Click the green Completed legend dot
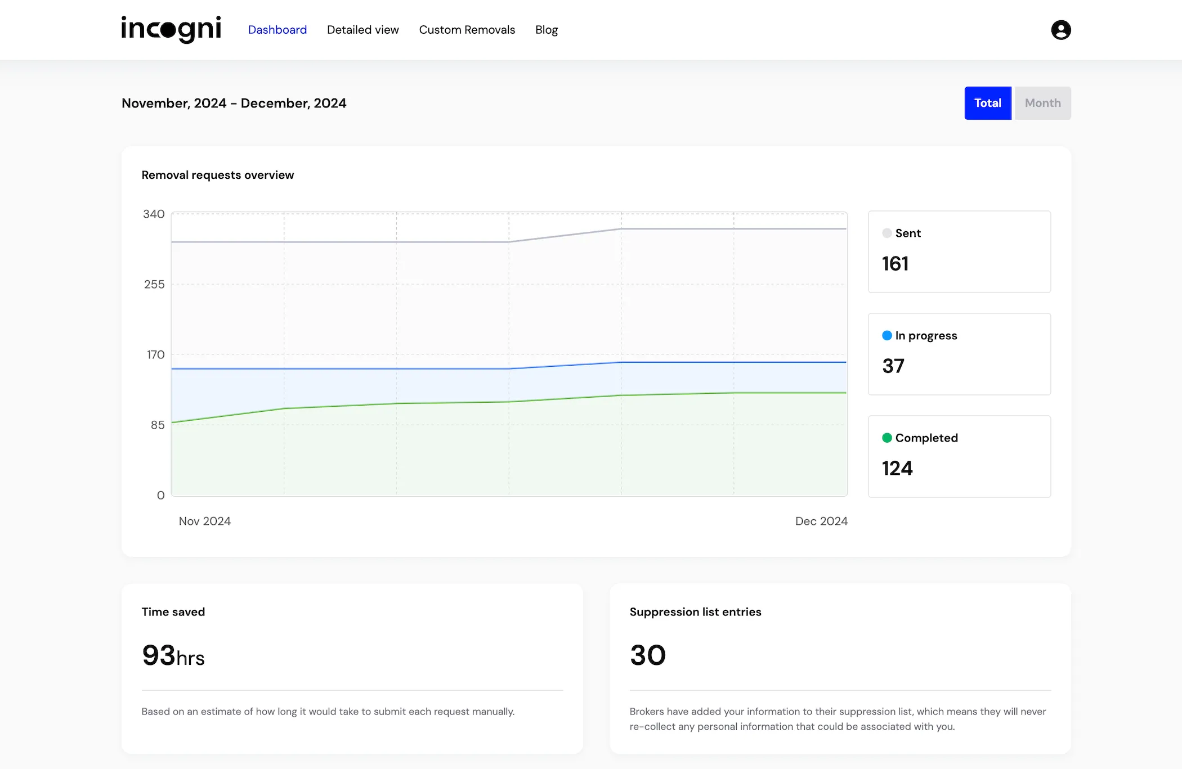The image size is (1182, 769). (887, 438)
